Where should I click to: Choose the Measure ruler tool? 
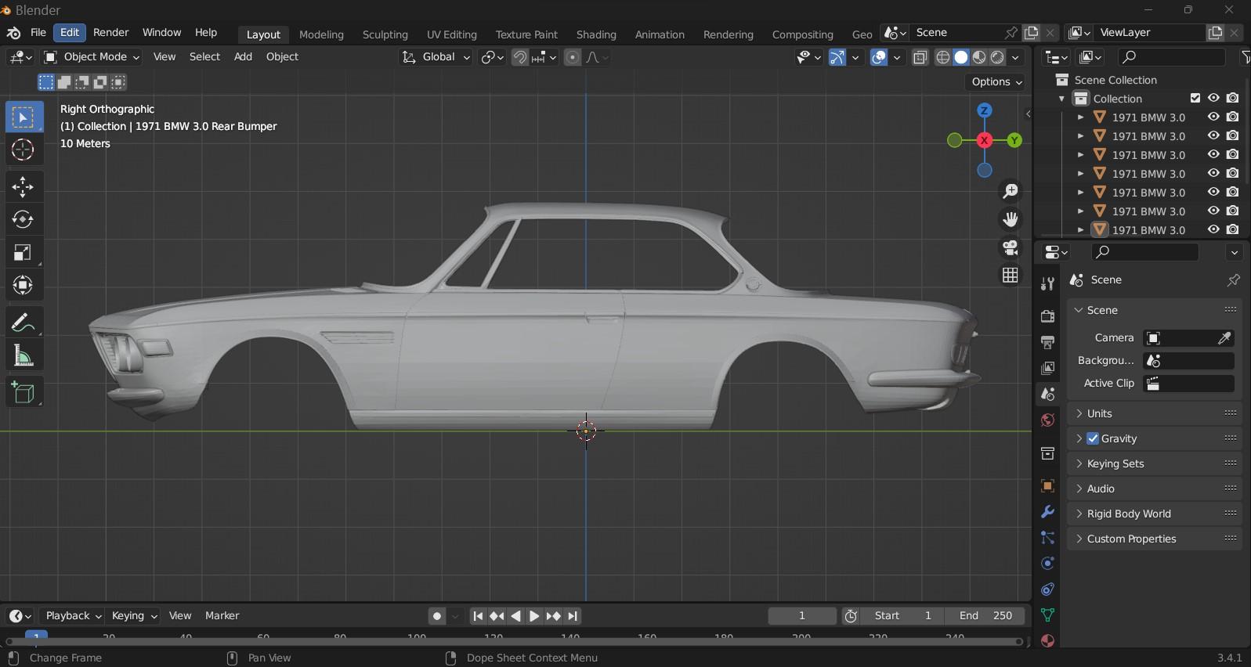point(23,355)
